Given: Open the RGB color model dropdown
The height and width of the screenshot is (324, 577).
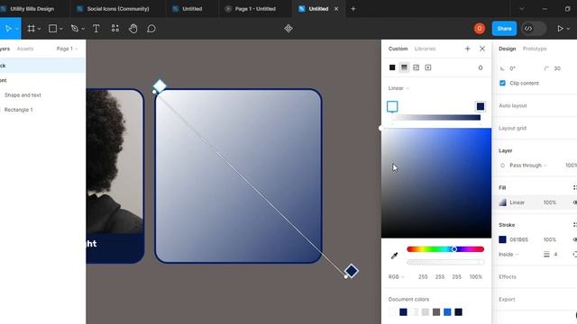Looking at the screenshot, I should point(396,276).
